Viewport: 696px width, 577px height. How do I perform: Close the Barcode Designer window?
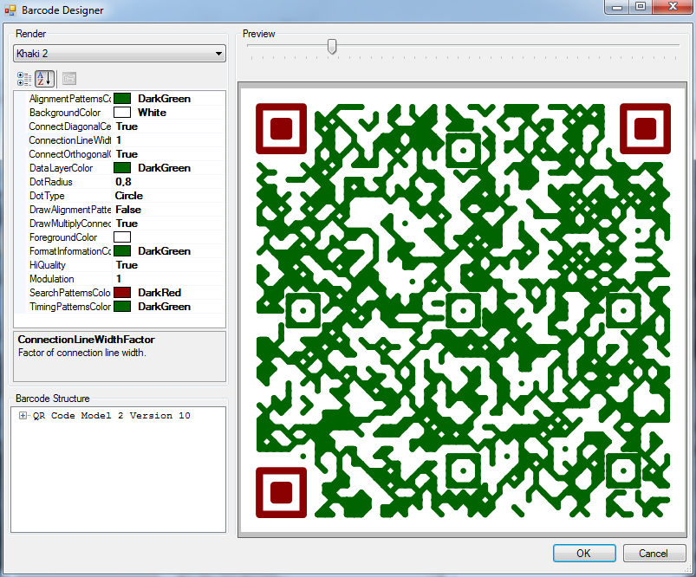(x=673, y=7)
